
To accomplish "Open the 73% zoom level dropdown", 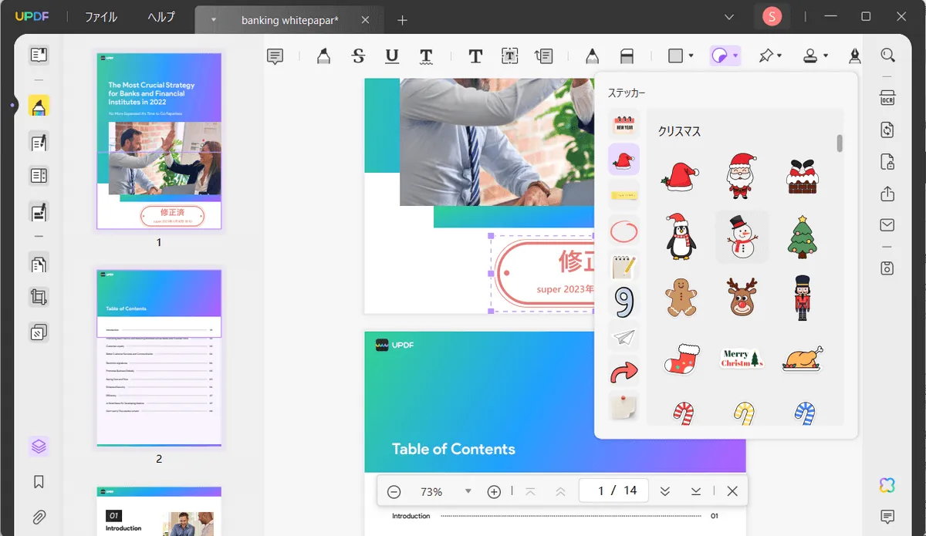I will 468,491.
